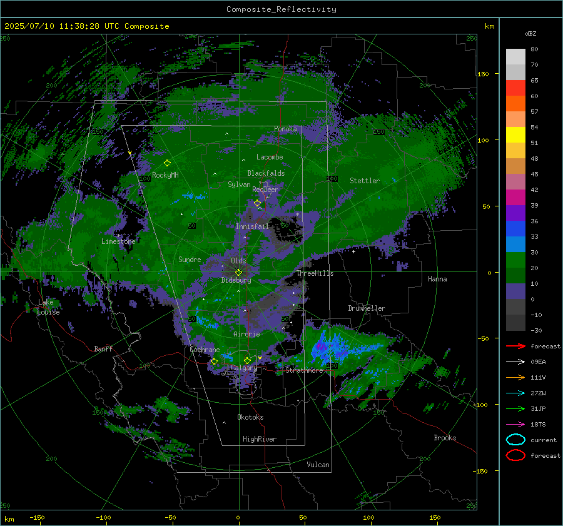
Task: Click the Okotoks city label
Action: coord(250,417)
